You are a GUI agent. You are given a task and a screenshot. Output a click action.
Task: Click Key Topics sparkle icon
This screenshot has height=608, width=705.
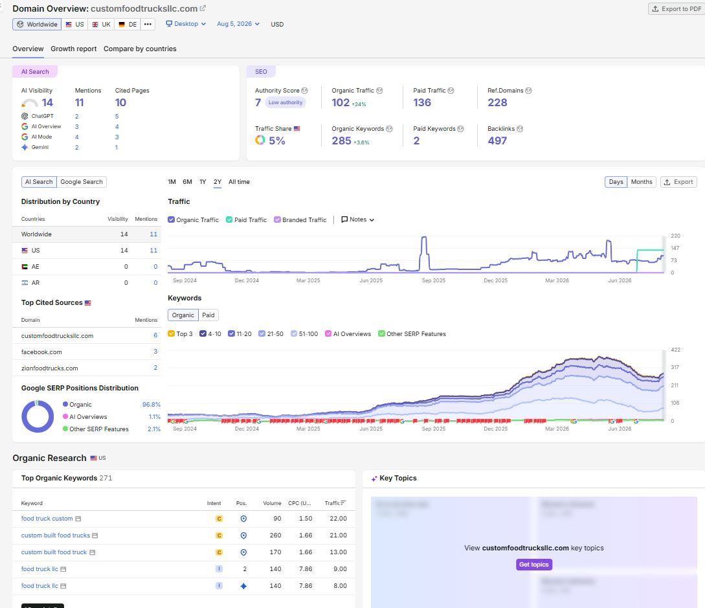(x=374, y=479)
